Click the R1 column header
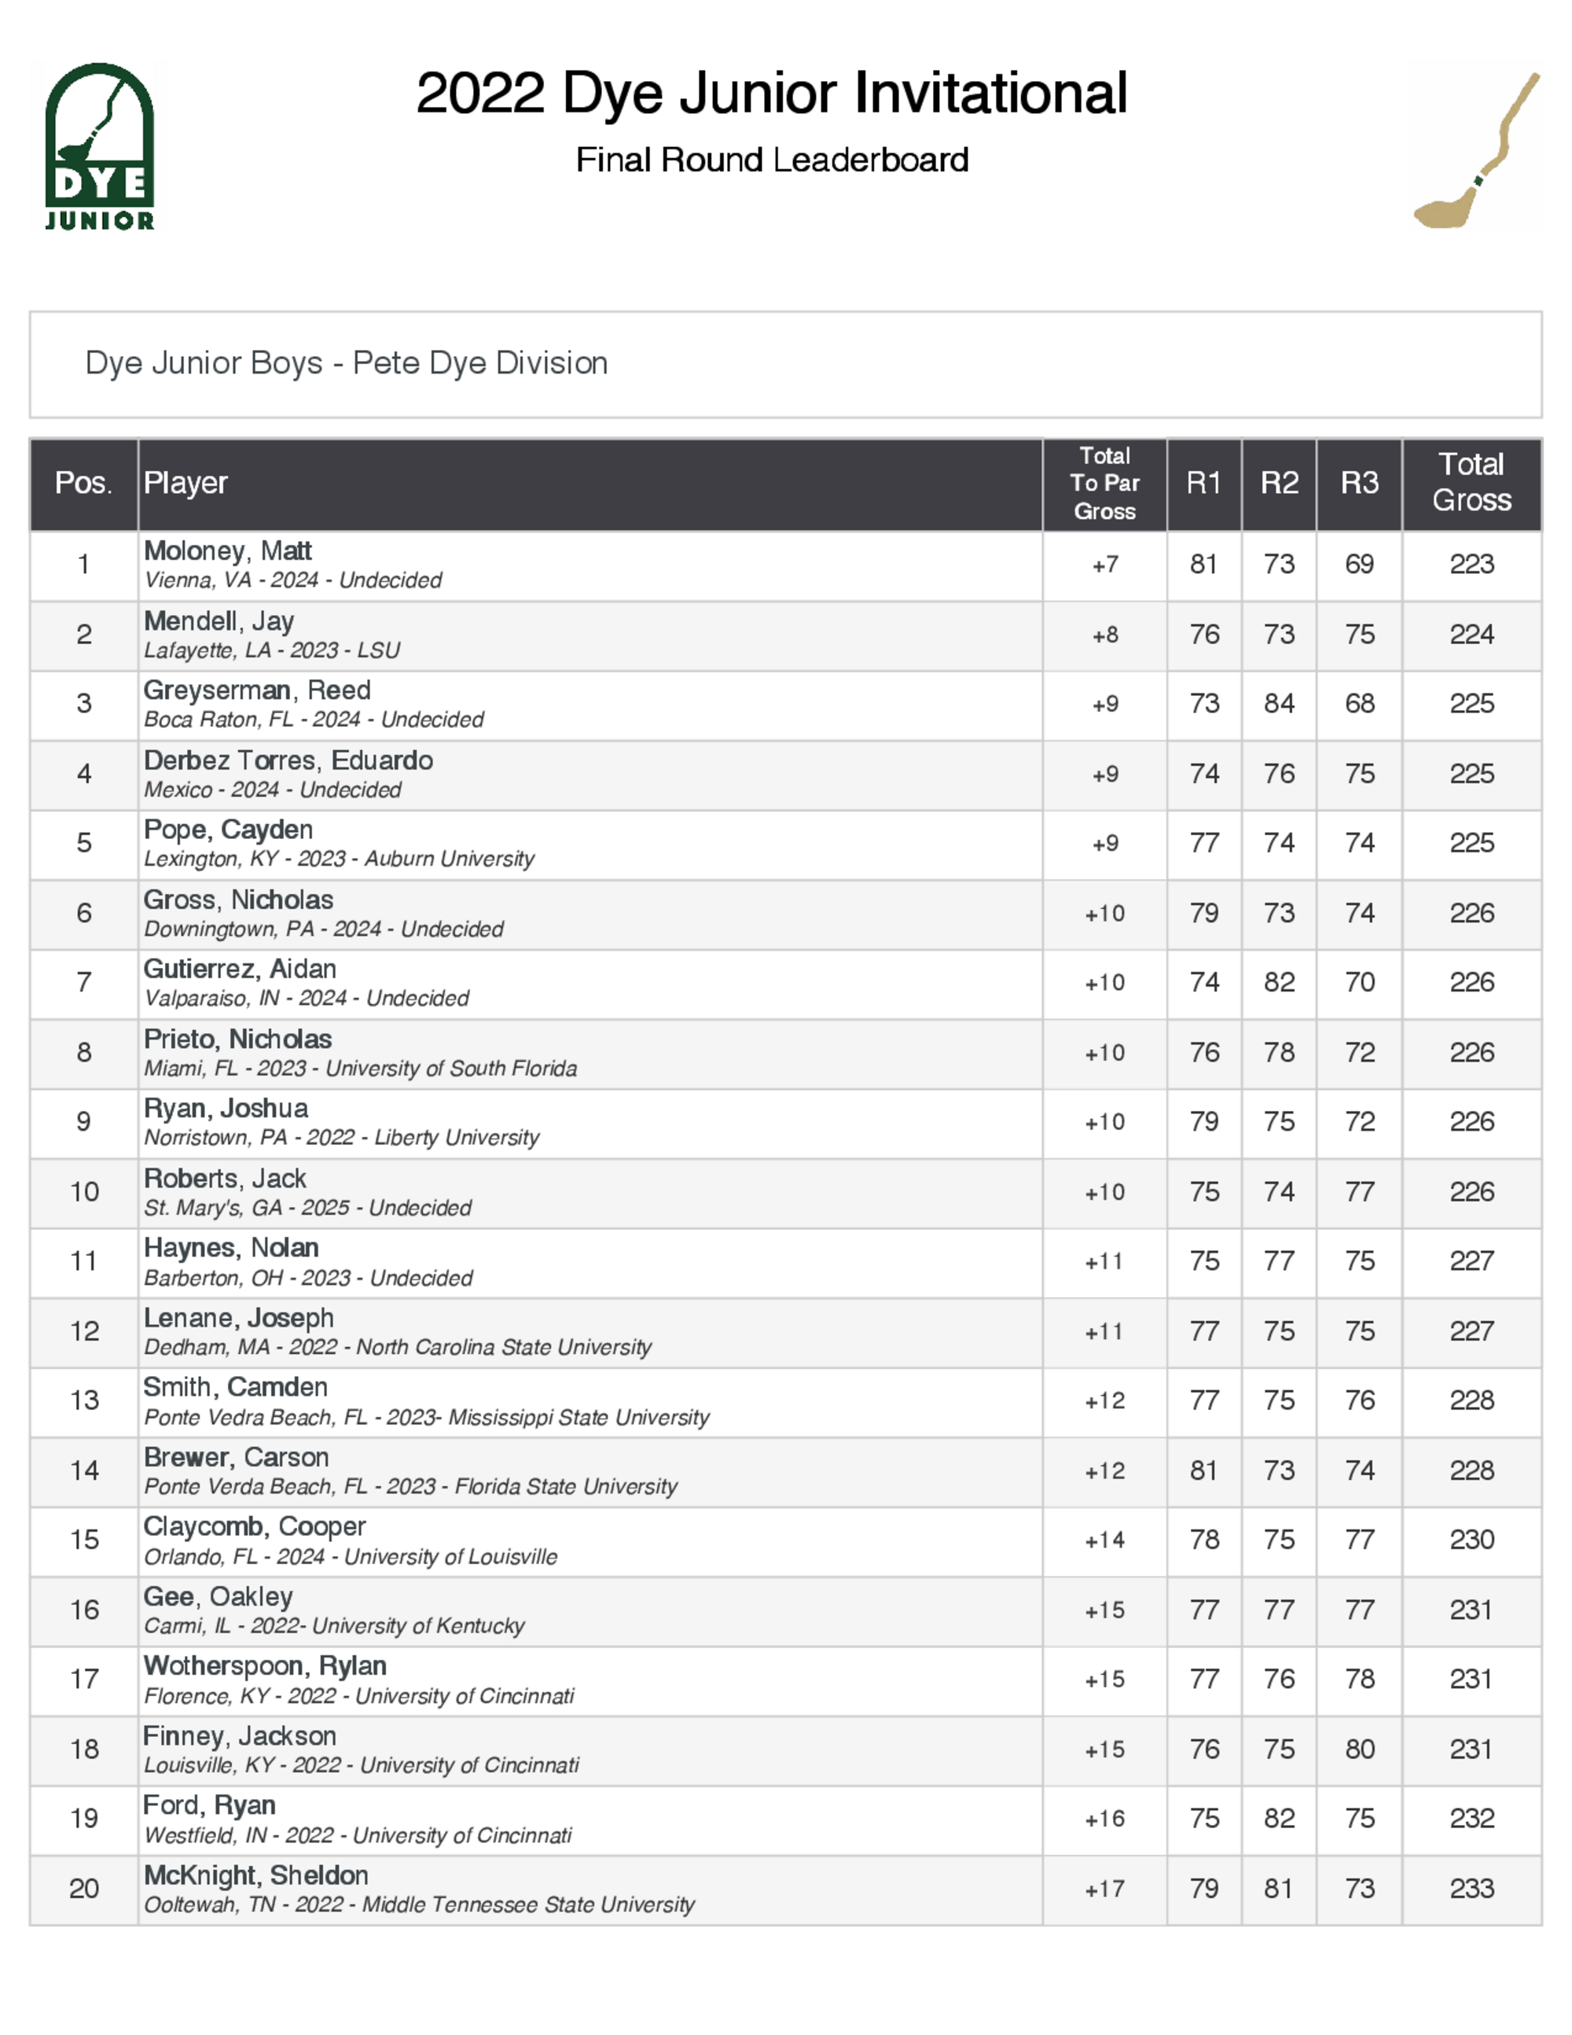Screen dimensions: 1572x2035 click(x=1203, y=483)
